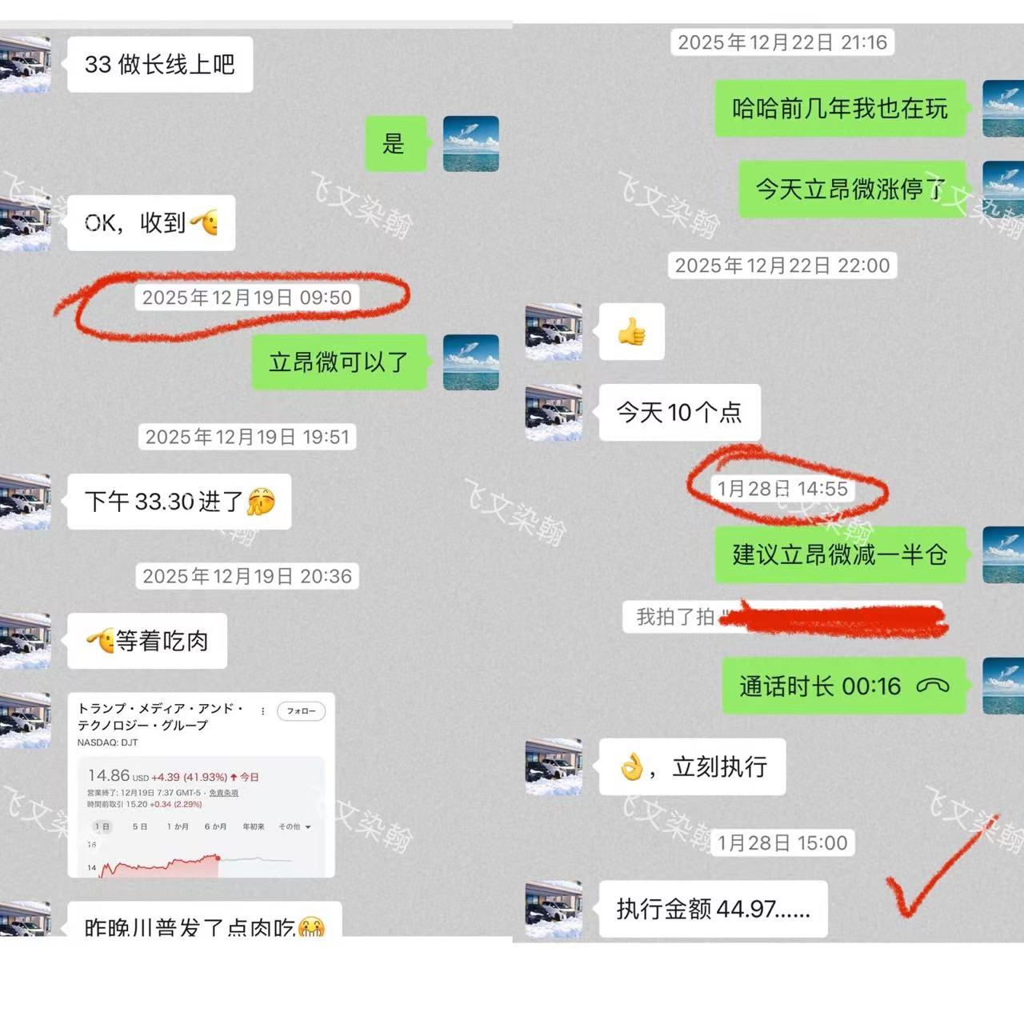1024x1024 pixels.
Task: Tap the avatar beside "立昂微可以了"
Action: click(471, 362)
